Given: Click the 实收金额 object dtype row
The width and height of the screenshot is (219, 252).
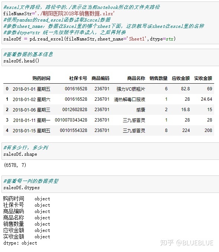Looking at the screenshot, I should point(27,236).
